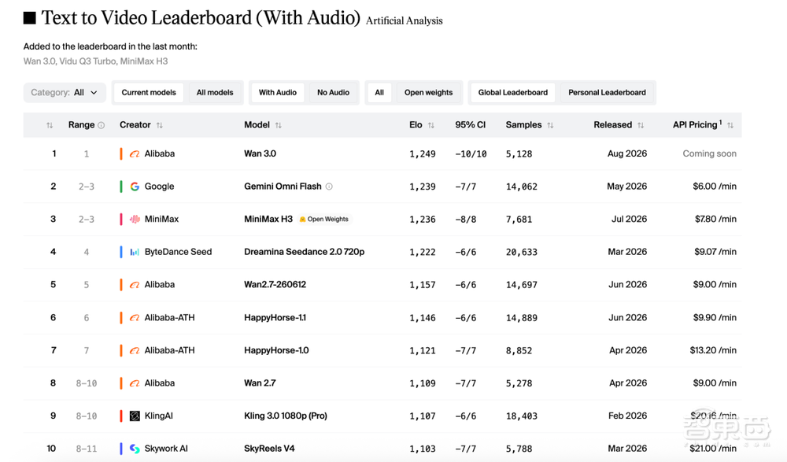The image size is (787, 462).
Task: Show the Personal Leaderboard
Action: point(608,92)
